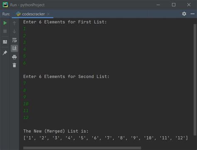
Task: Restore layout icon in left strip
Action: click(5, 42)
